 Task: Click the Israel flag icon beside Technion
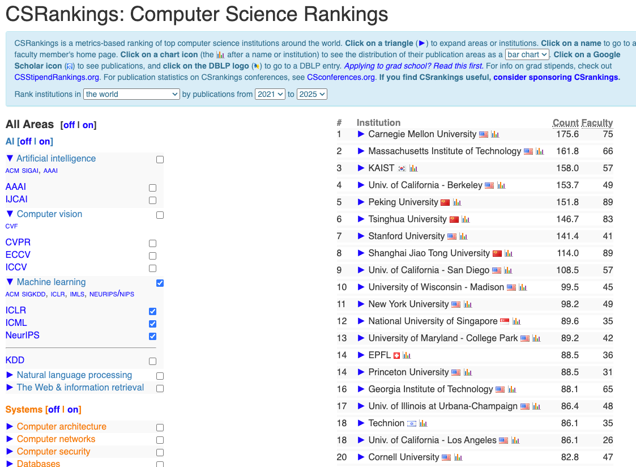[412, 423]
